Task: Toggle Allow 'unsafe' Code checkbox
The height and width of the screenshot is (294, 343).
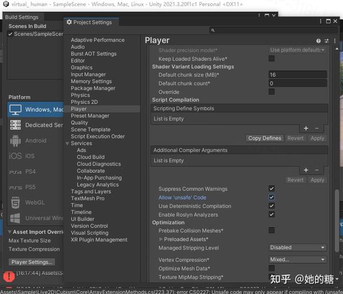Action: [272, 197]
